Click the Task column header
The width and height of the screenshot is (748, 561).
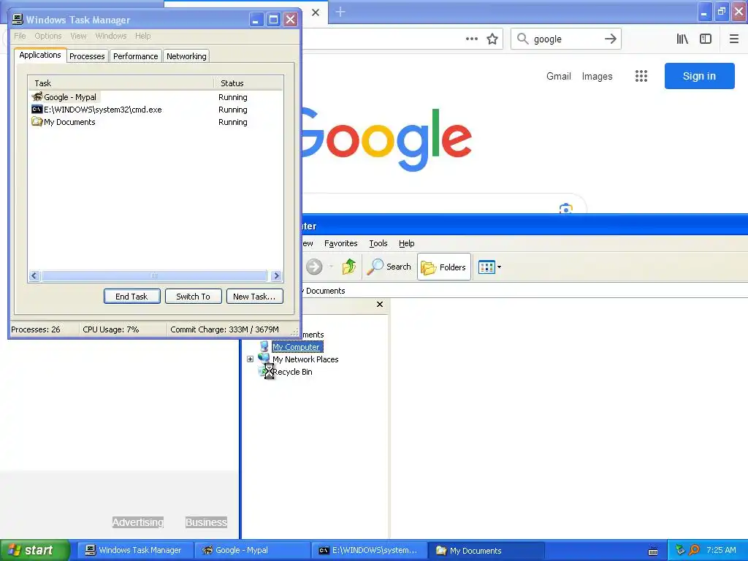click(x=121, y=83)
